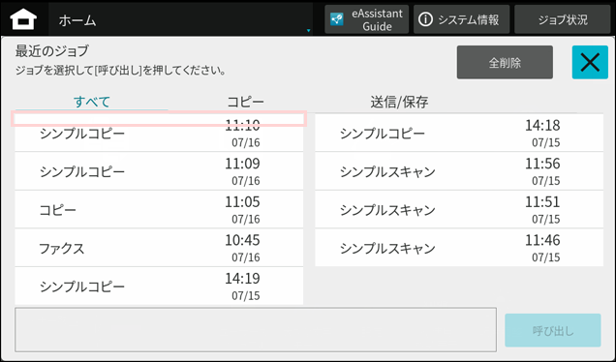
Task: Open the eAssistant Guide
Action: coord(366,19)
